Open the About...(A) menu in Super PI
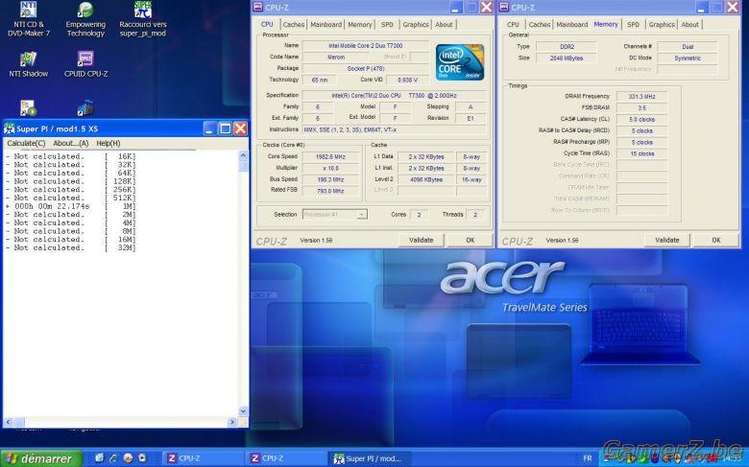This screenshot has width=749, height=467. (x=71, y=143)
